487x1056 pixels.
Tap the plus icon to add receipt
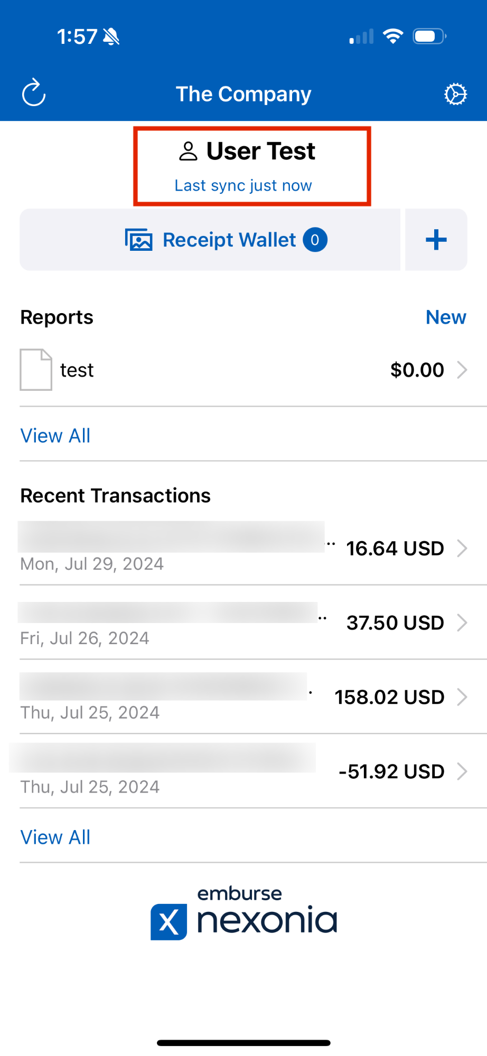tap(436, 240)
